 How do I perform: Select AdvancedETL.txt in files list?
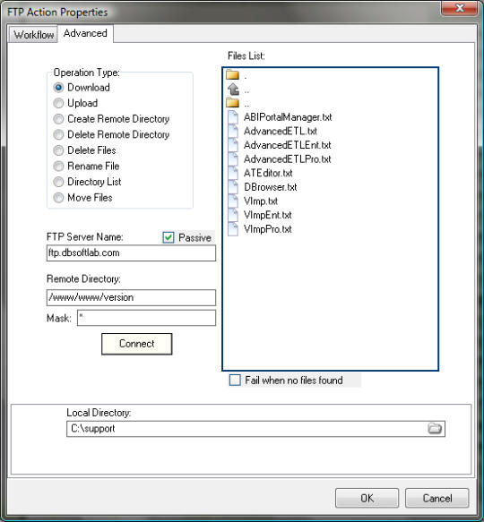pyautogui.click(x=281, y=131)
